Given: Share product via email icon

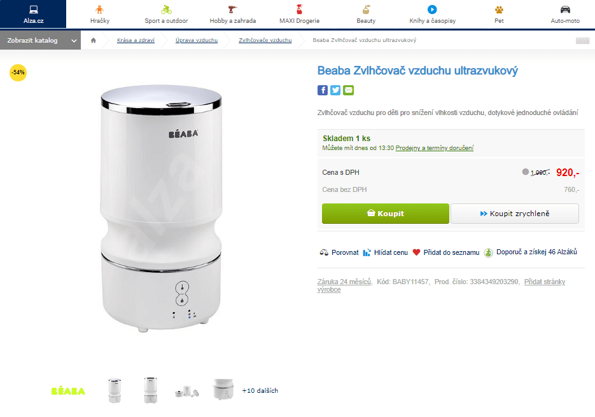Looking at the screenshot, I should tap(348, 90).
